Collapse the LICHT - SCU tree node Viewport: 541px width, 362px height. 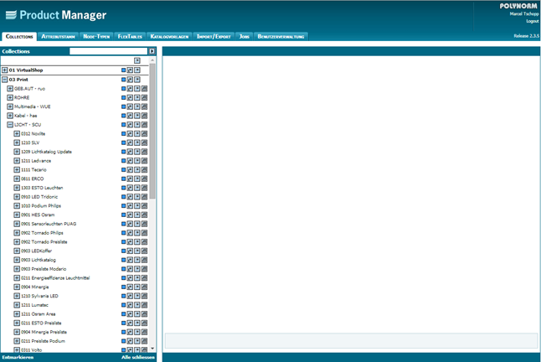tap(10, 124)
